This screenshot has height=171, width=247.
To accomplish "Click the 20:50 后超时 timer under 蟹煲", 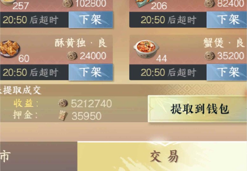I will pyautogui.click(x=168, y=72).
